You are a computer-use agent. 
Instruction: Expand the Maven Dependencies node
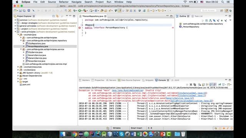tap(18, 76)
